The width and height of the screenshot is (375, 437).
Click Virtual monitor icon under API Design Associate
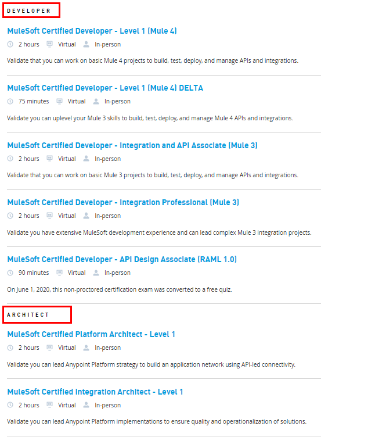coord(59,273)
